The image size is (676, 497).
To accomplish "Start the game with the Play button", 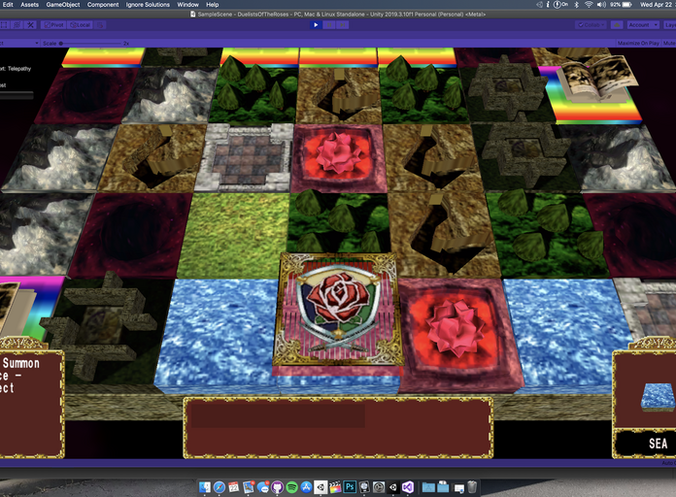I will tap(316, 25).
